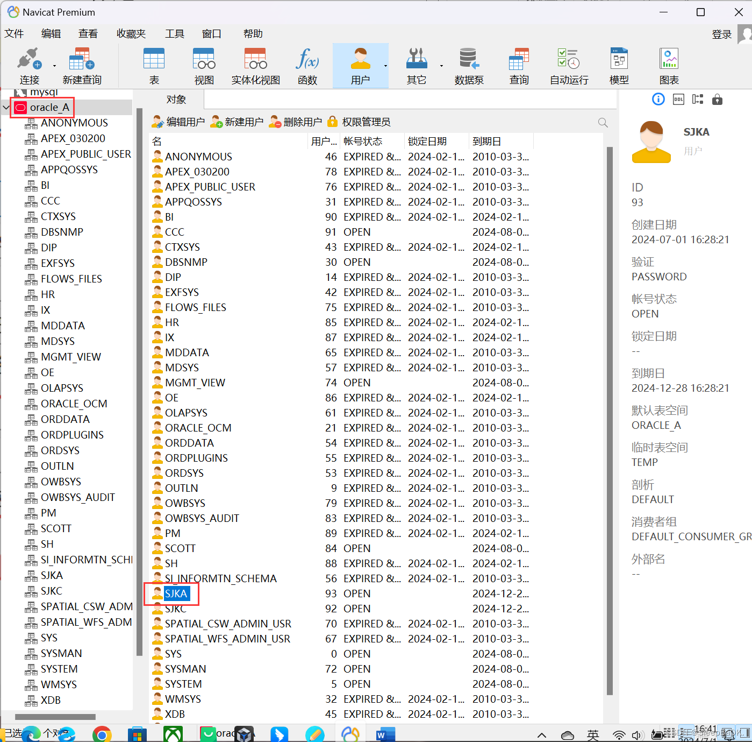Open the search magnifier in the object toolbar
This screenshot has width=752, height=742.
click(603, 122)
